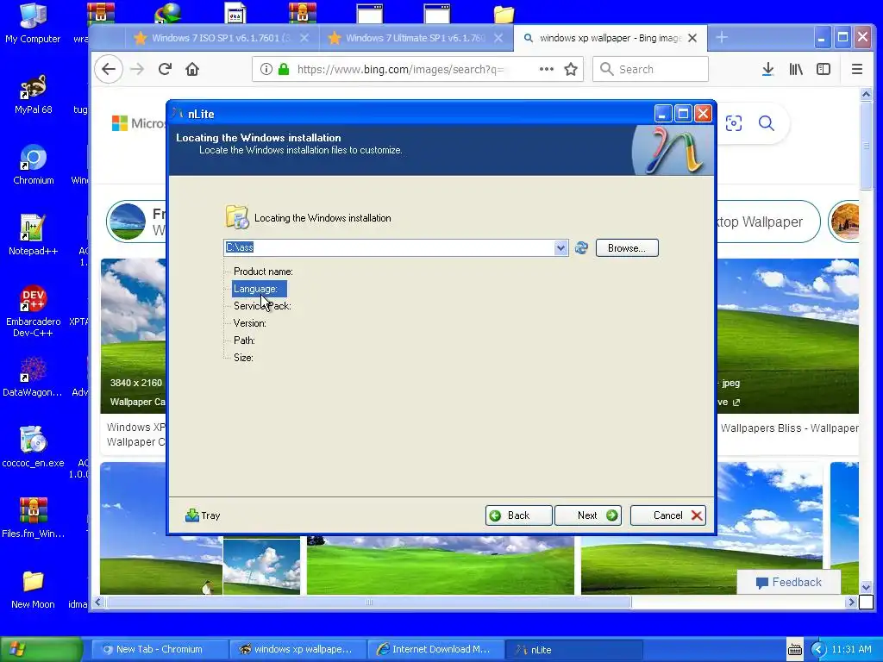Open the Embarcadero Dev-C++ desktop icon
Image resolution: width=883 pixels, height=662 pixels.
click(33, 311)
